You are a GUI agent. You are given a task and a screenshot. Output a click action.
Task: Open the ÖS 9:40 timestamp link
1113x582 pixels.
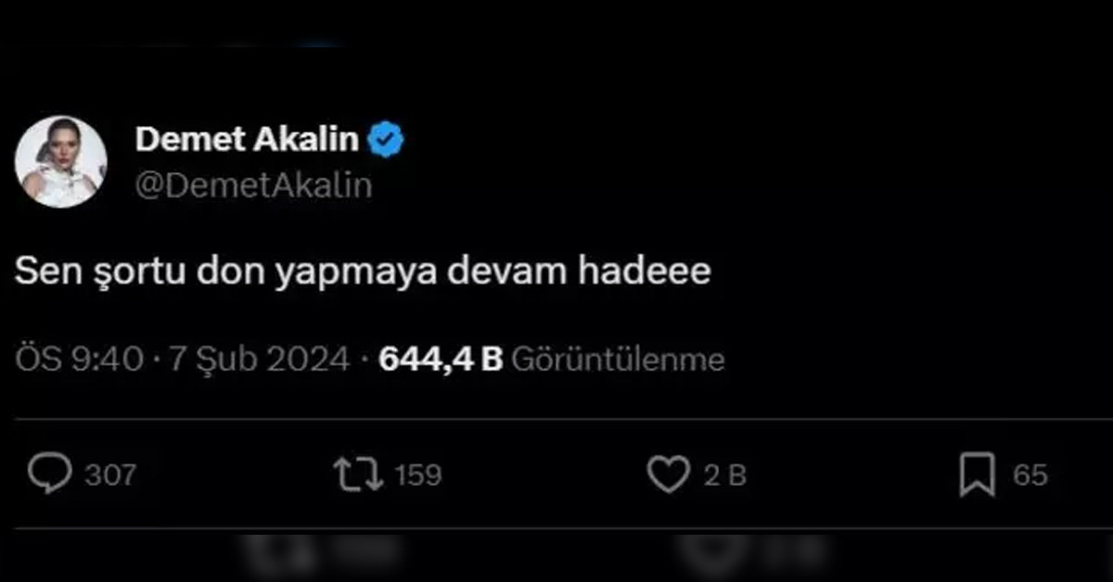pos(80,360)
